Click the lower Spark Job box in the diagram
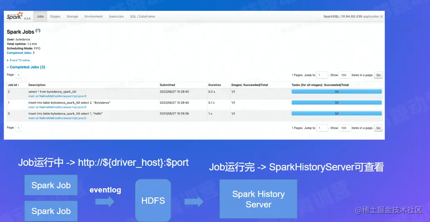 [51, 211]
